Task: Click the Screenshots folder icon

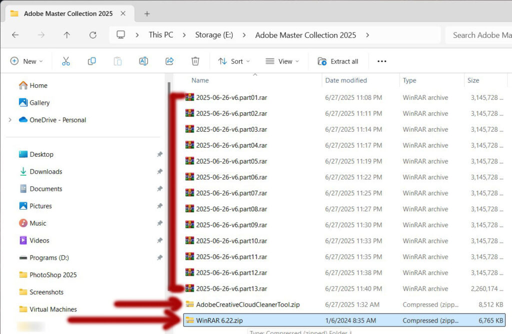Action: coord(23,292)
